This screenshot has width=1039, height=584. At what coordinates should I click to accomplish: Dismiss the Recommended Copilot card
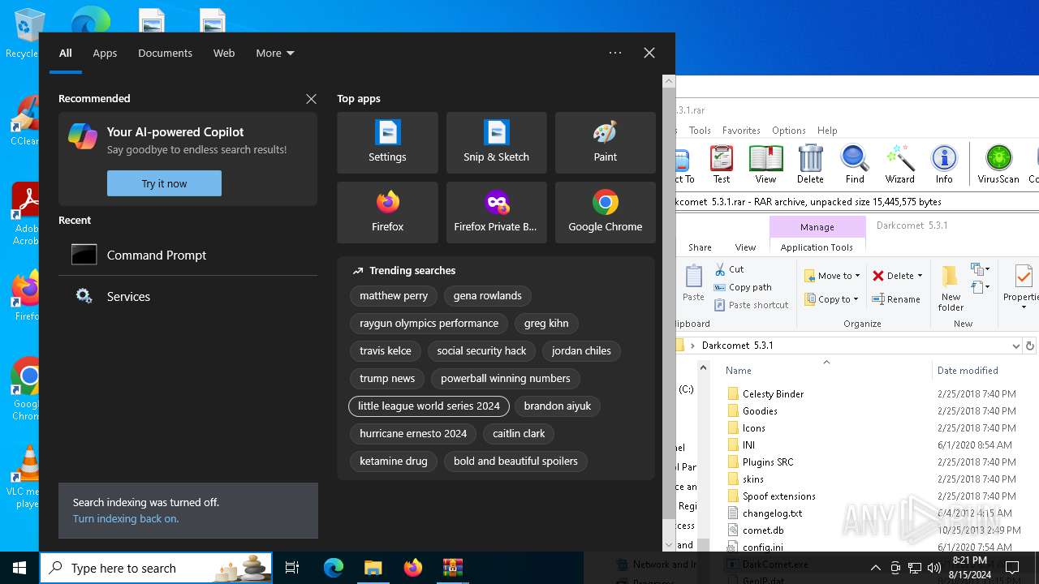[x=311, y=98]
